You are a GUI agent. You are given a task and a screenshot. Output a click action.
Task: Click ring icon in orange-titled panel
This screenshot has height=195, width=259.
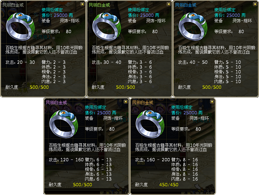click(150, 124)
